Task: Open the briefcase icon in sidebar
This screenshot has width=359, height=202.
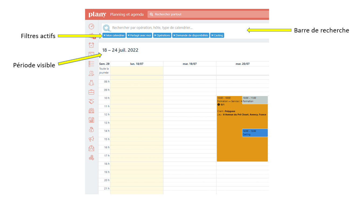Action: coord(91,92)
